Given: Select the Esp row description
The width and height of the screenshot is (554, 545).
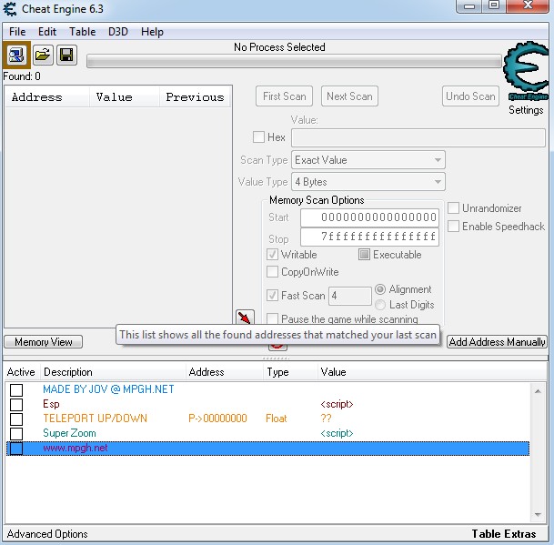Looking at the screenshot, I should click(x=51, y=404).
